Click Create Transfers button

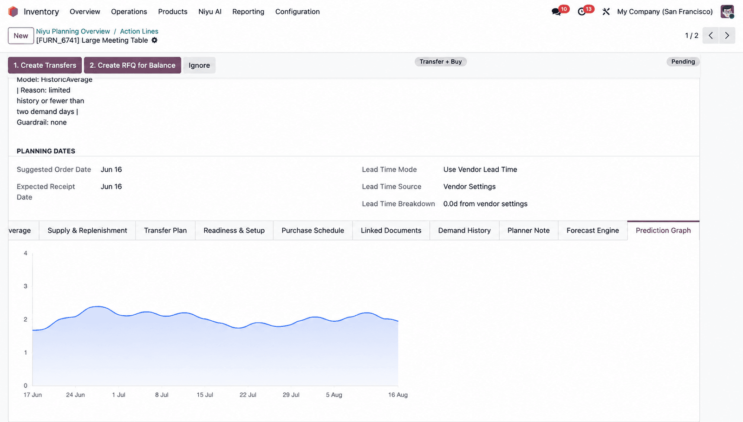[x=45, y=65]
